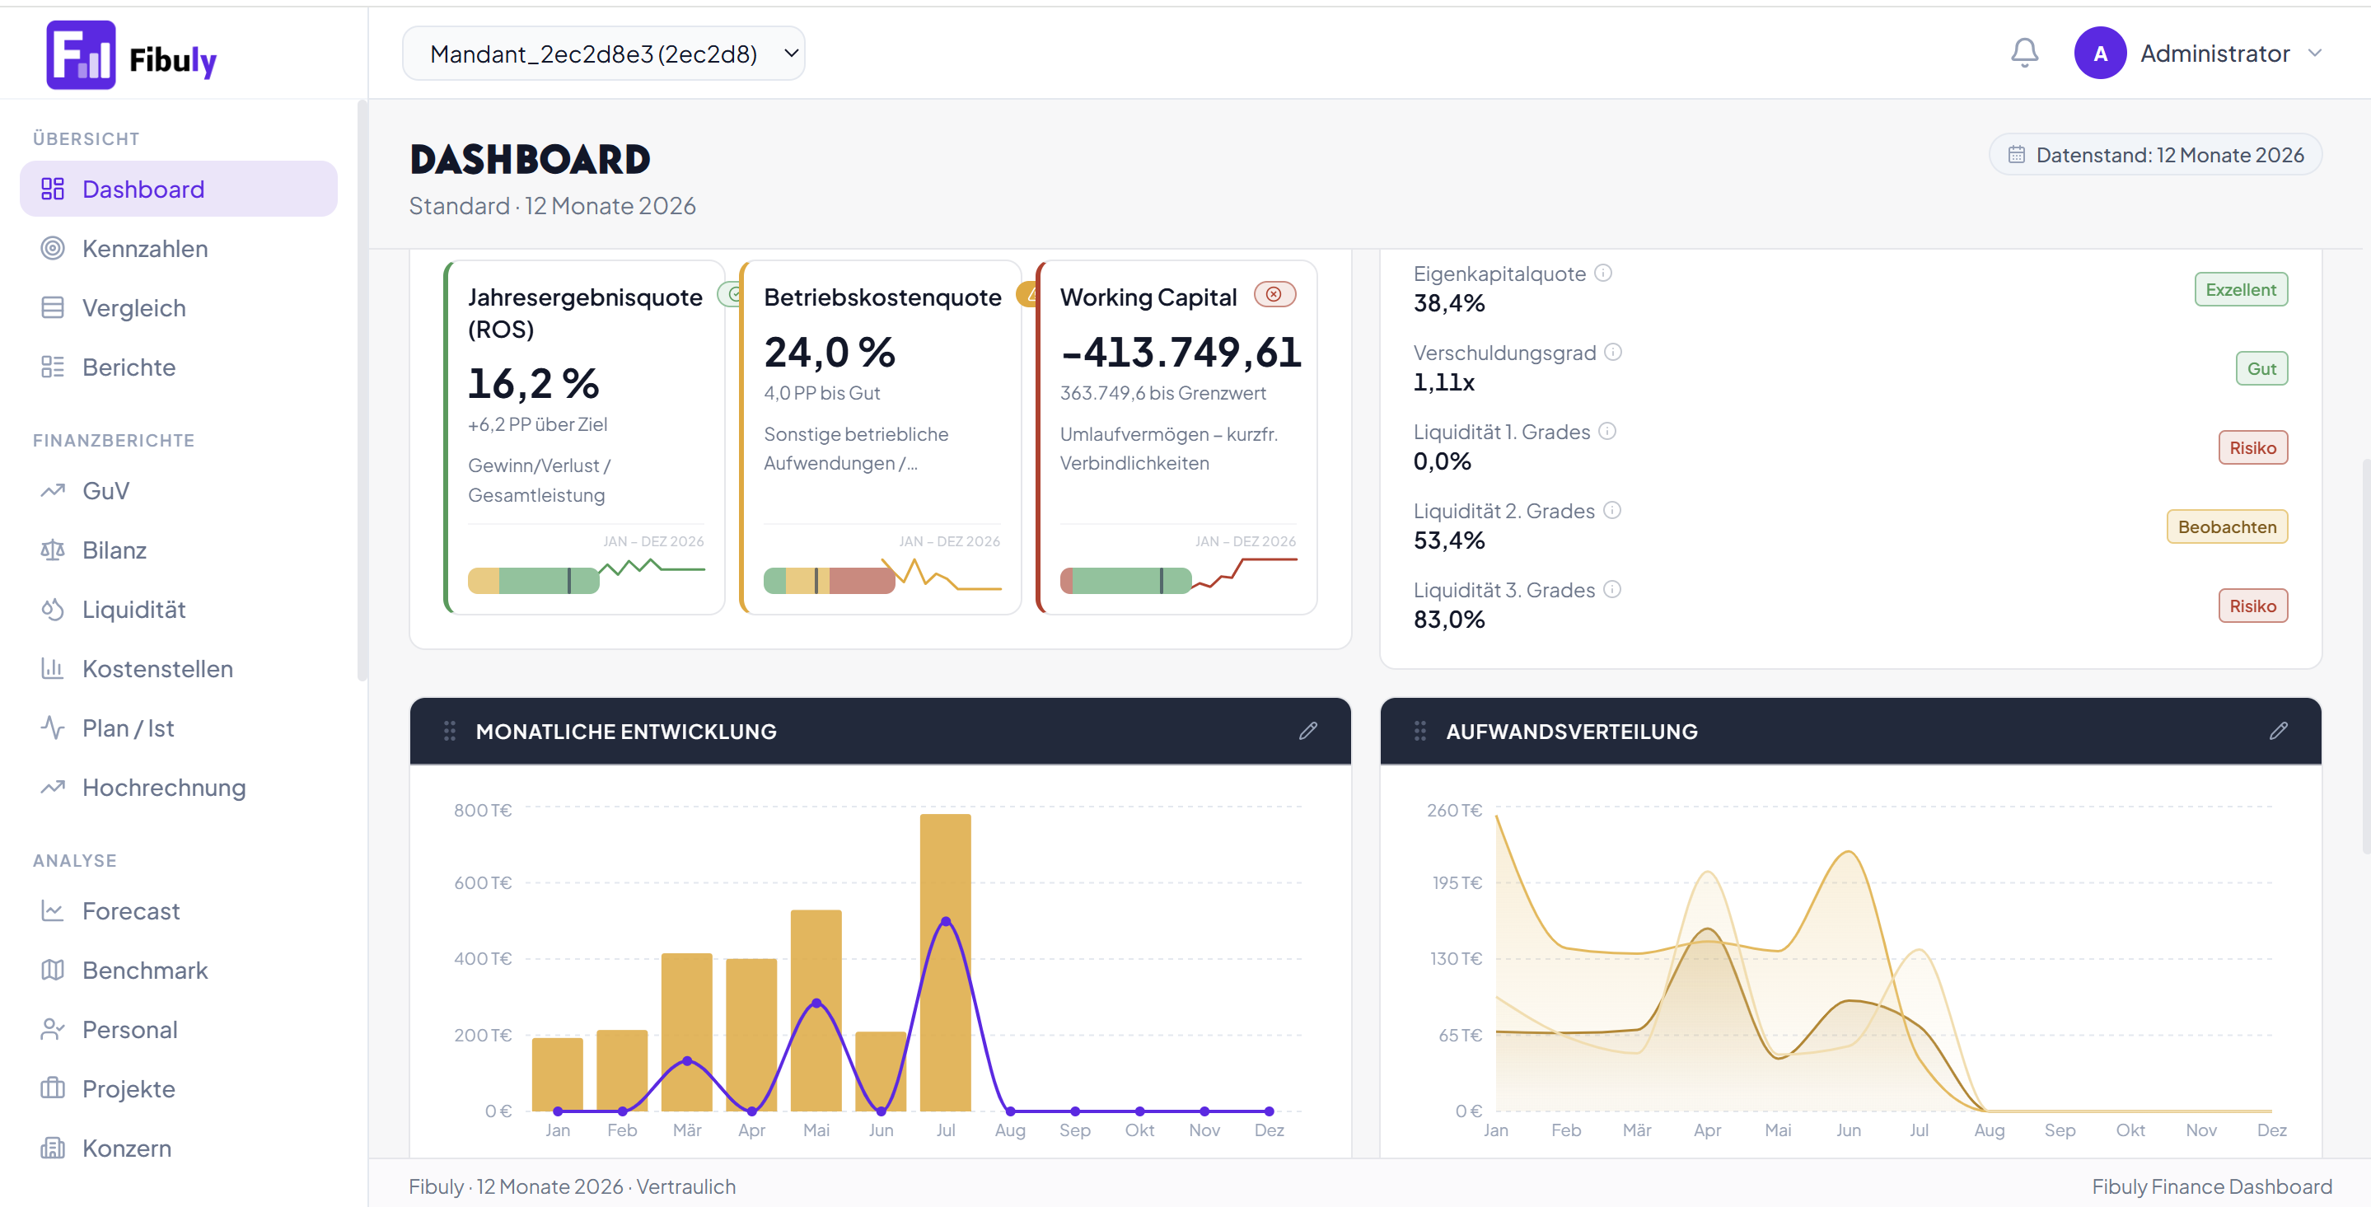Go to the Dashboard menu item

[179, 189]
